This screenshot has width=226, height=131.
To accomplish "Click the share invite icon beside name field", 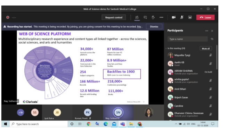I will pyautogui.click(x=212, y=39).
